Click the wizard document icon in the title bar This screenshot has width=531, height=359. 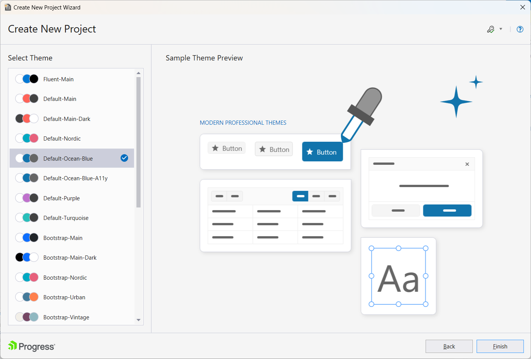[x=8, y=7]
